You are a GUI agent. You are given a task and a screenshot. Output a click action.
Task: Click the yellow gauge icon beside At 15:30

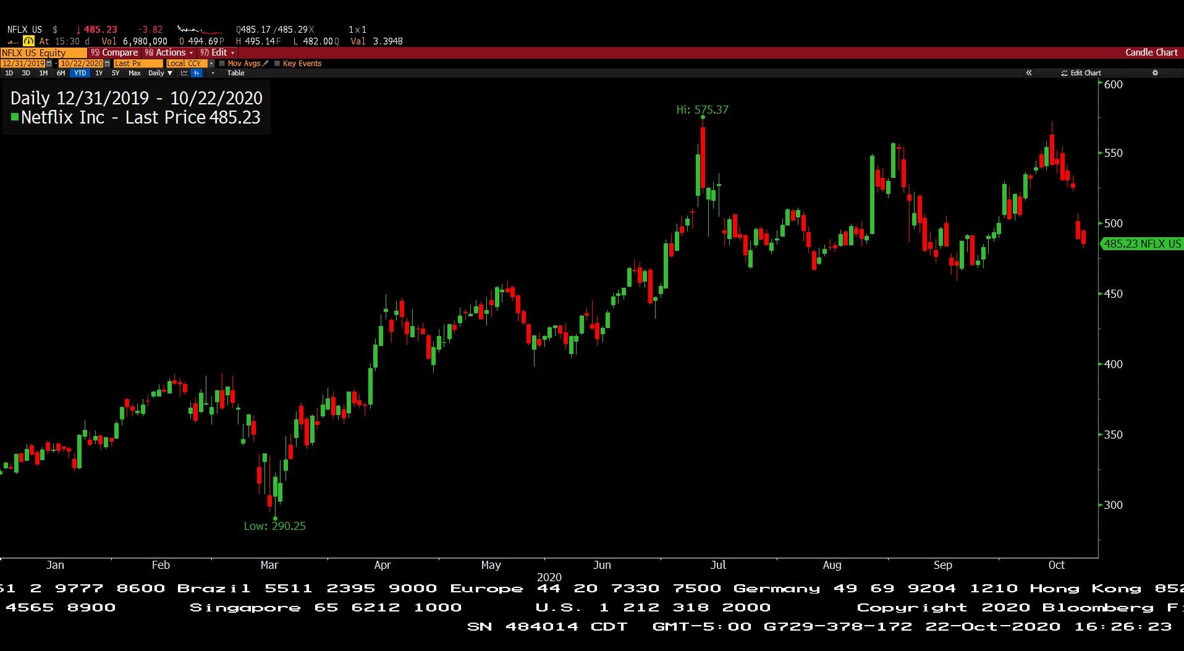click(28, 41)
